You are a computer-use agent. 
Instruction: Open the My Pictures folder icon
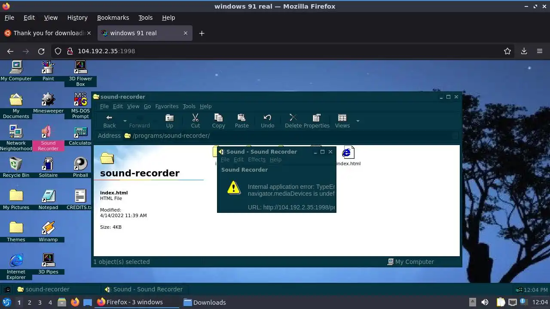click(x=16, y=200)
